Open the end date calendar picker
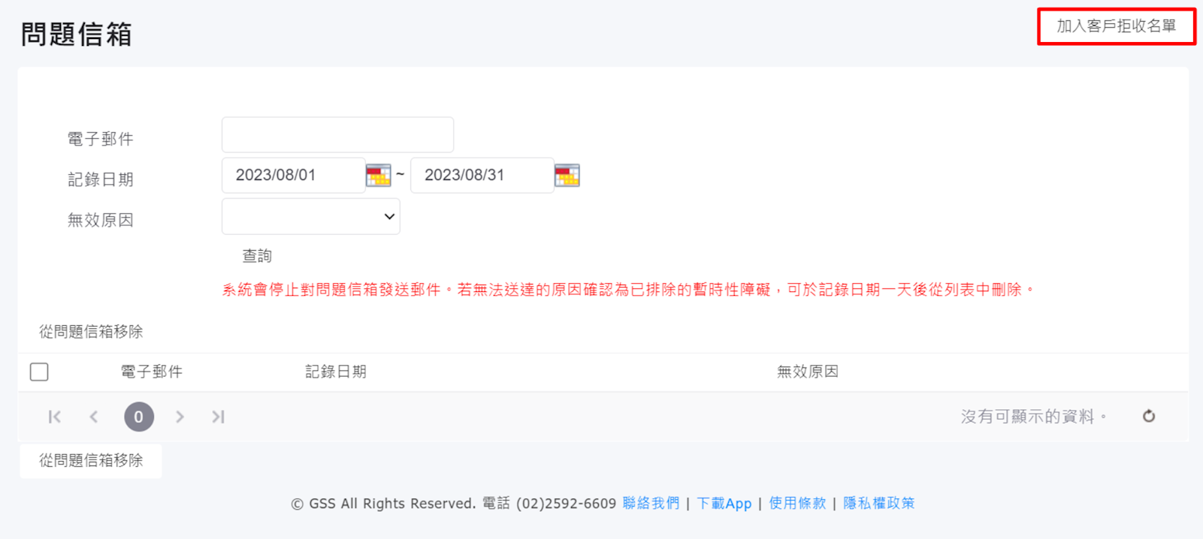This screenshot has height=539, width=1203. click(567, 176)
